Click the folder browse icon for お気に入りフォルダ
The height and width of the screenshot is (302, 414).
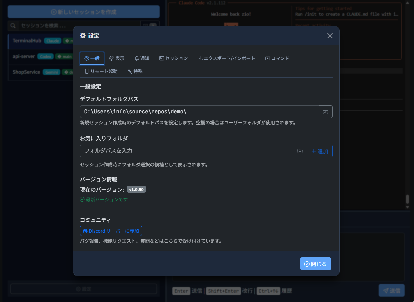coord(300,151)
